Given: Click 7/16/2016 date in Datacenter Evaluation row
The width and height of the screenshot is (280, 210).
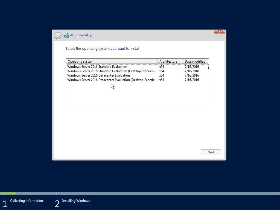Looking at the screenshot, I should (192, 75).
